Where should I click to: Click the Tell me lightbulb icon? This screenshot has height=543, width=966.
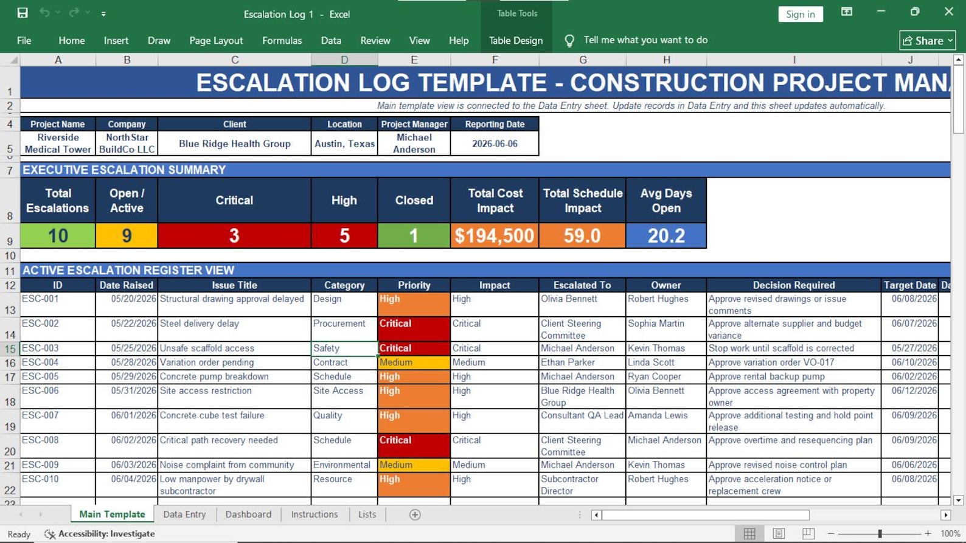click(569, 40)
